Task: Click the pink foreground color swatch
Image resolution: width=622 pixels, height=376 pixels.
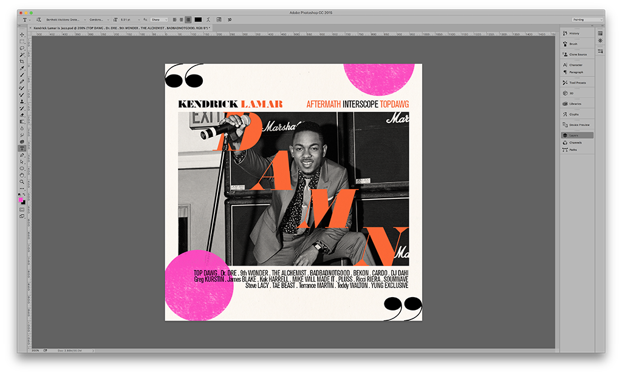Action: [21, 200]
